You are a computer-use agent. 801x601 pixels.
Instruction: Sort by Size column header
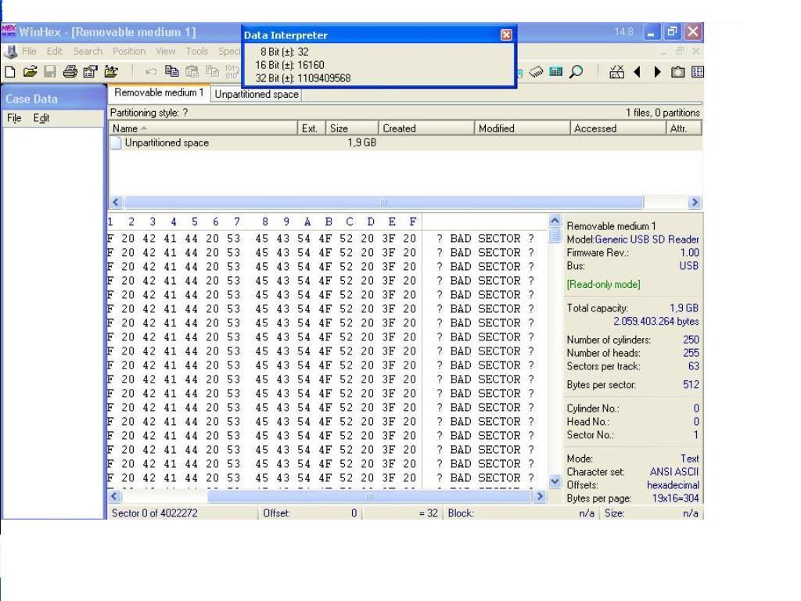point(352,128)
